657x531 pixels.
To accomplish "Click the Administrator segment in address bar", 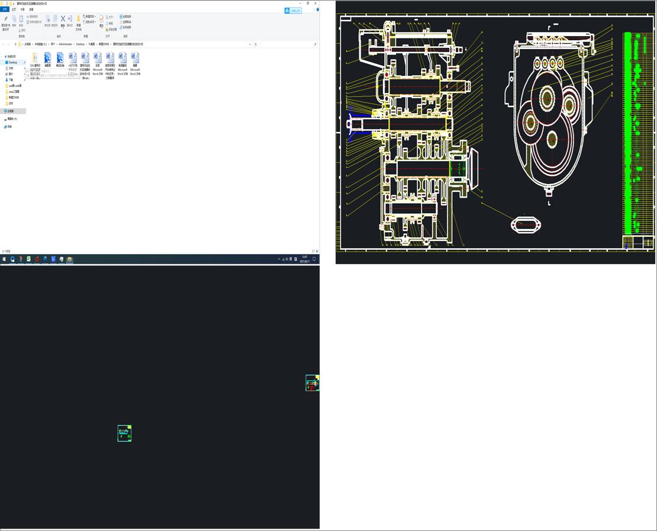I will click(65, 44).
